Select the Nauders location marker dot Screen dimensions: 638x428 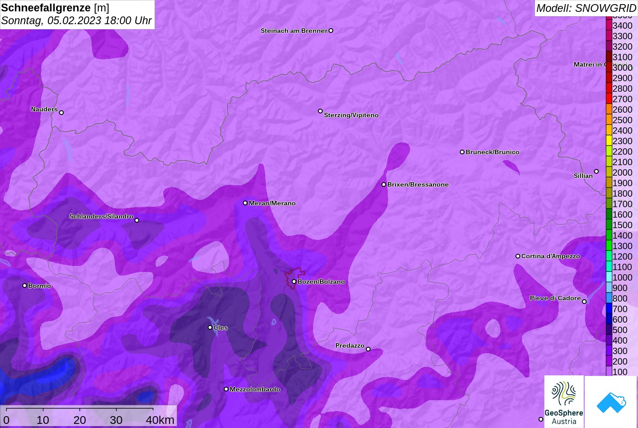point(62,113)
